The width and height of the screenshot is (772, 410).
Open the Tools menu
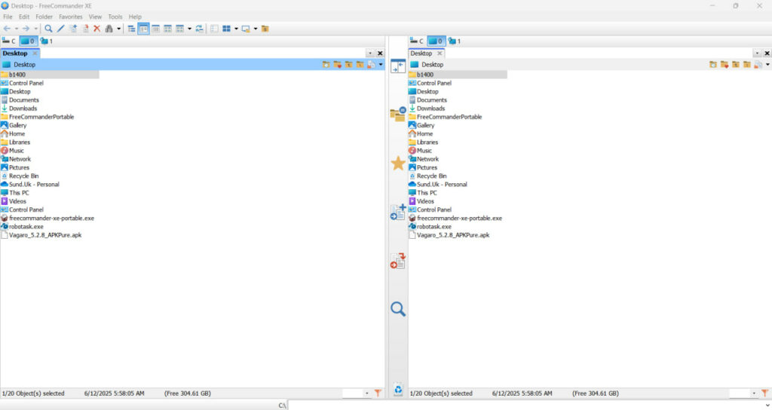coord(115,17)
